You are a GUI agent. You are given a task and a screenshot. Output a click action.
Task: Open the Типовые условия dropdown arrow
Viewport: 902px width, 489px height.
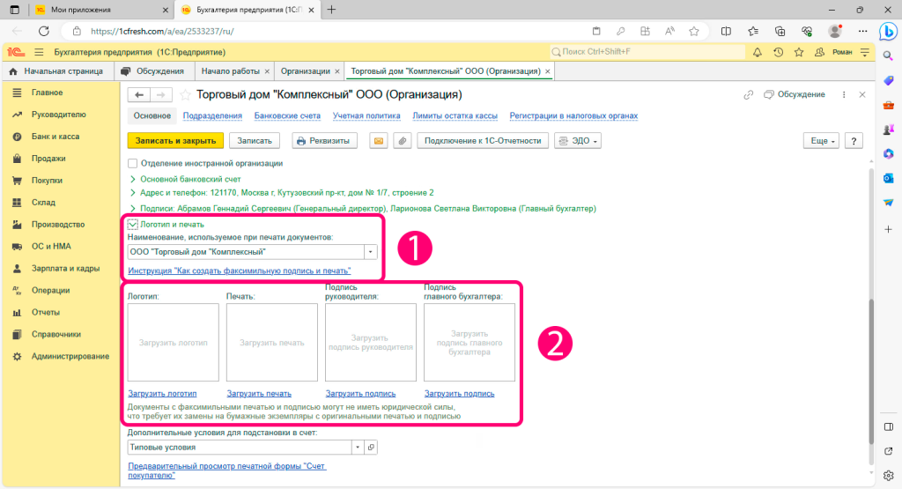pyautogui.click(x=358, y=447)
